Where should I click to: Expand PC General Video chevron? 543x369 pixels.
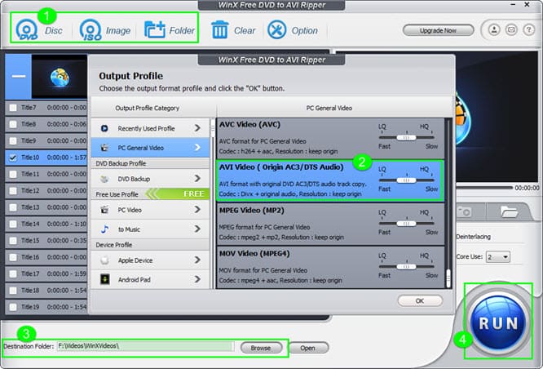tap(197, 148)
